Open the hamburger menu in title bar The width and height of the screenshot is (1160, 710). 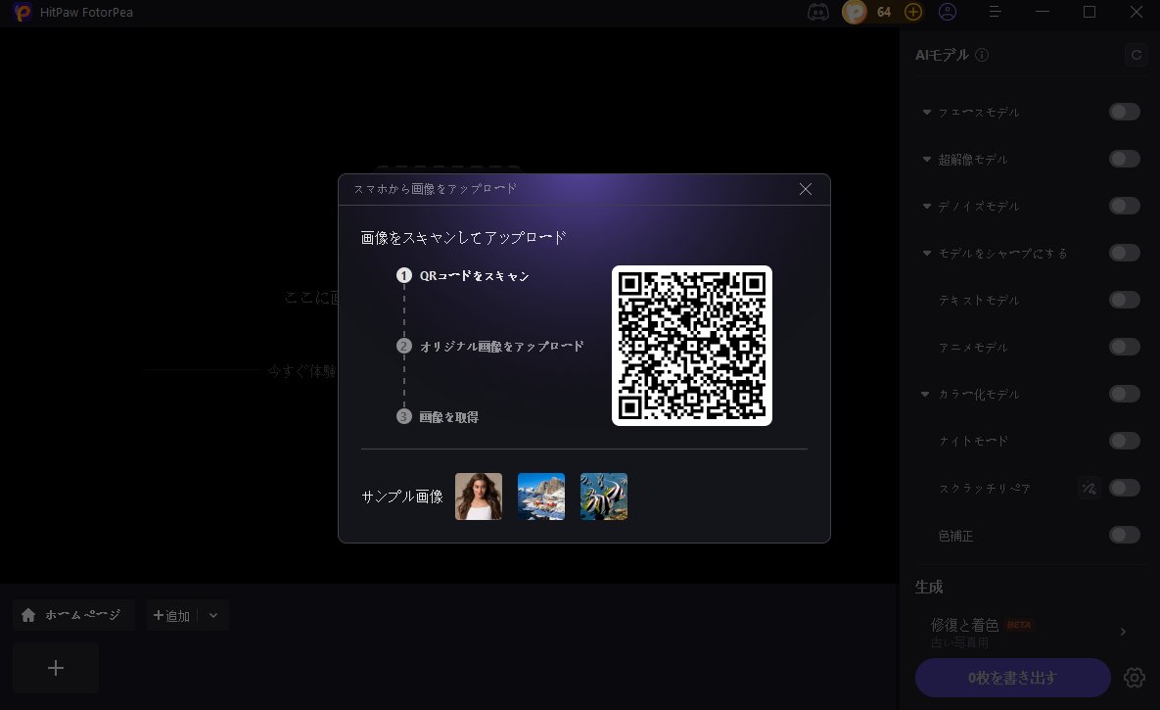[x=995, y=12]
